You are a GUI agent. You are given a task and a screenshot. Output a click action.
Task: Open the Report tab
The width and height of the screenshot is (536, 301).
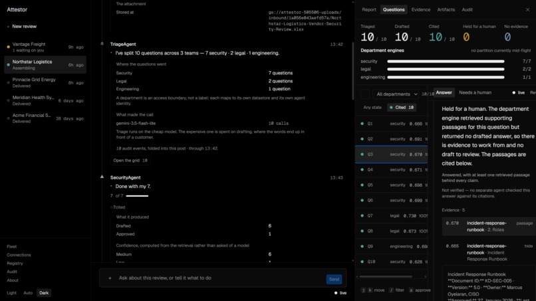point(369,9)
